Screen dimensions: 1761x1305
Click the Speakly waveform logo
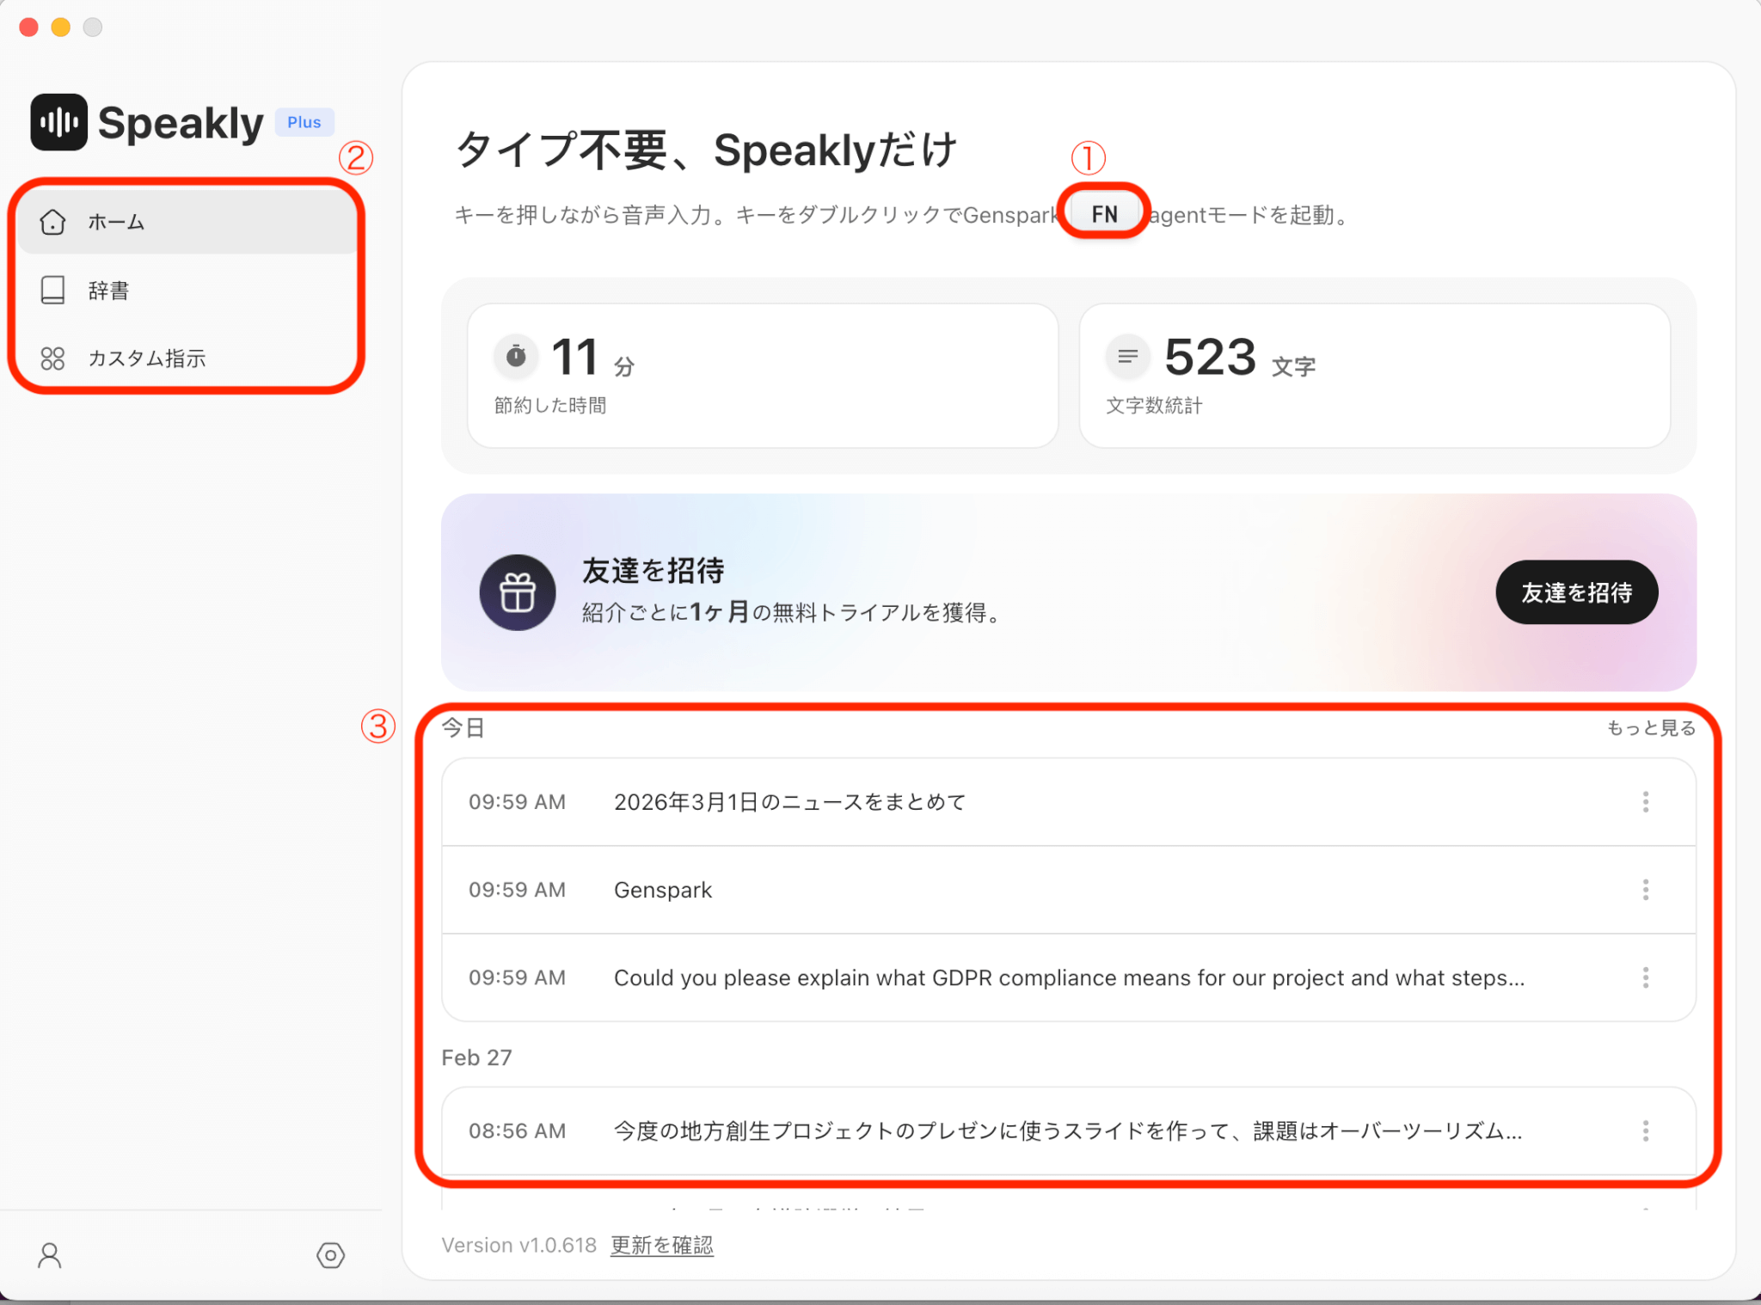58,122
